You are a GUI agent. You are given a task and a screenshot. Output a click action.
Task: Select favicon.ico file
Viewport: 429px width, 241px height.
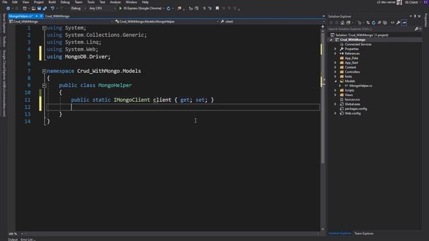[x=352, y=100]
